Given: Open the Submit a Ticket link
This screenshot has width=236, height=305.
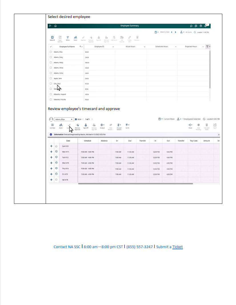Looking at the screenshot, I should 177,247.
